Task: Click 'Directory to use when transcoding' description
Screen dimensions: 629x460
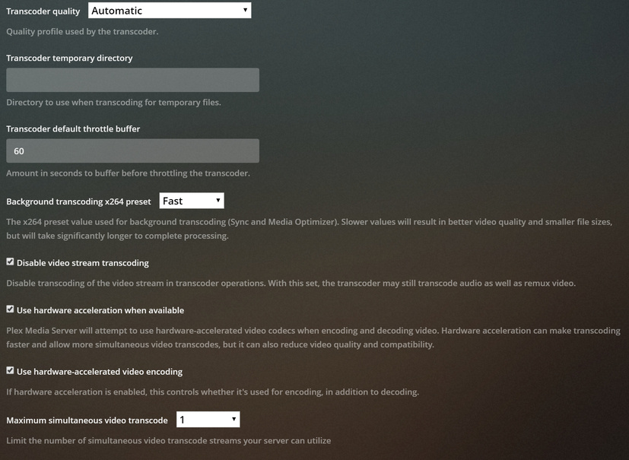Action: pyautogui.click(x=113, y=103)
